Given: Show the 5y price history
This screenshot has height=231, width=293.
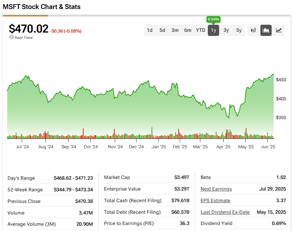Looking at the screenshot, I should pyautogui.click(x=239, y=30).
